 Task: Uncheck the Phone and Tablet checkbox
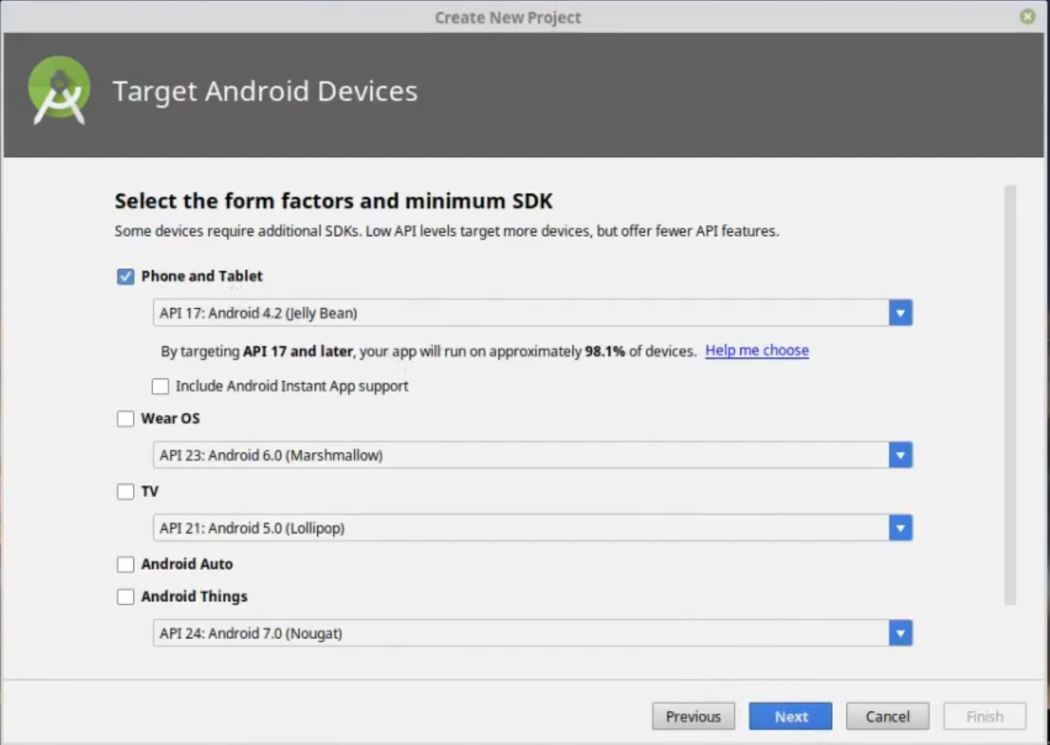tap(125, 277)
